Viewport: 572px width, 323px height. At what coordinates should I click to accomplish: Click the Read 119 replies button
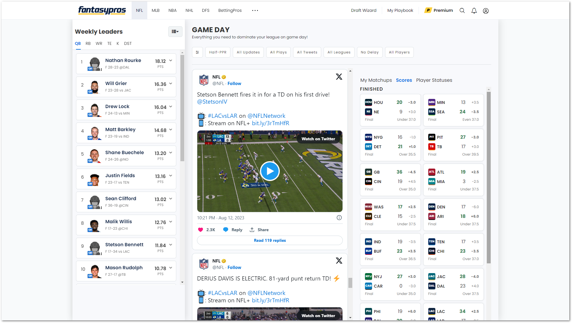(x=270, y=240)
